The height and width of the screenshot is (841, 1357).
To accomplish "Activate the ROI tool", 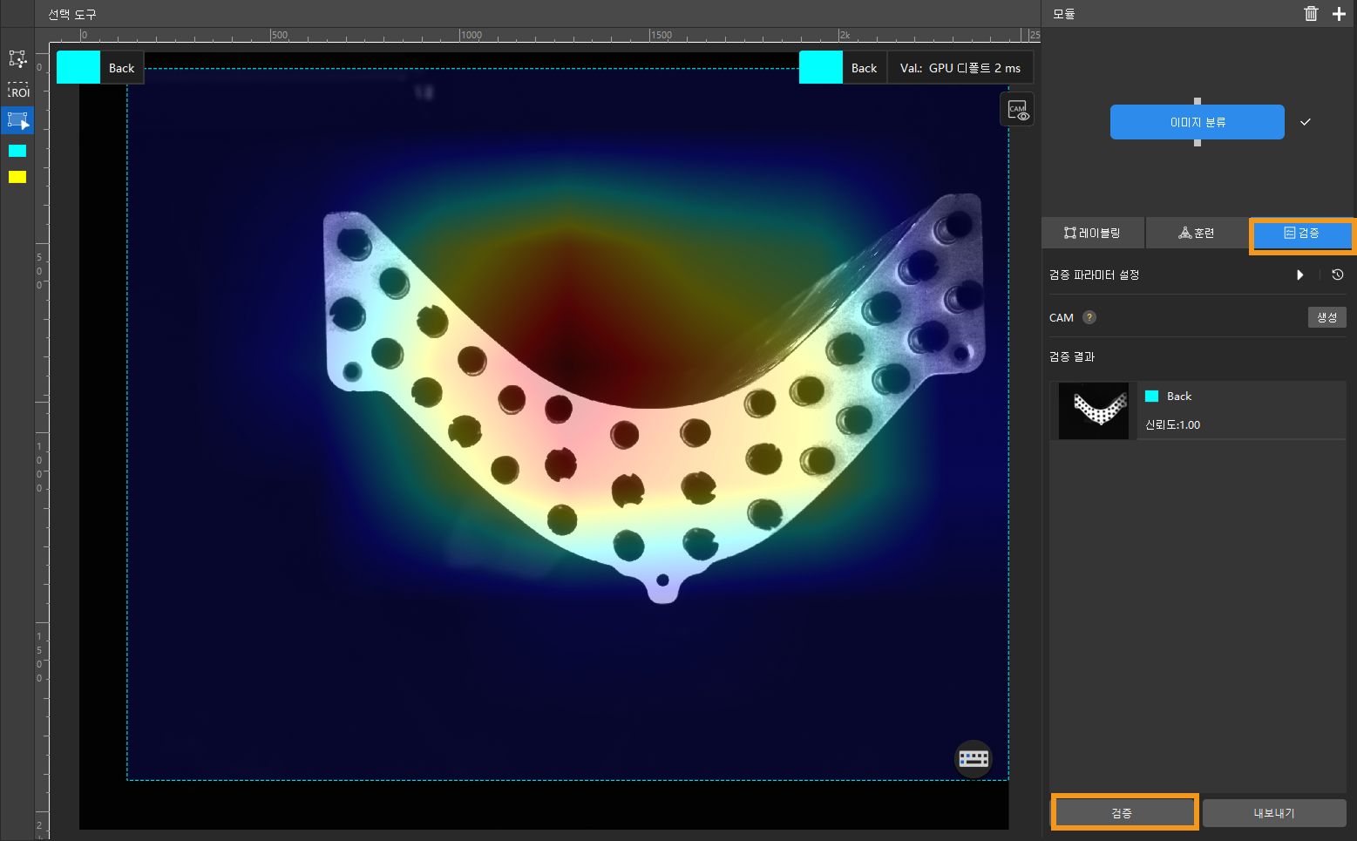I will click(x=17, y=91).
